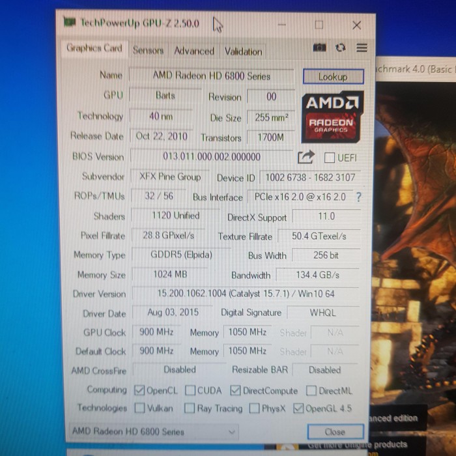Switch to the Sensors tab
The height and width of the screenshot is (456, 456).
pos(148,50)
